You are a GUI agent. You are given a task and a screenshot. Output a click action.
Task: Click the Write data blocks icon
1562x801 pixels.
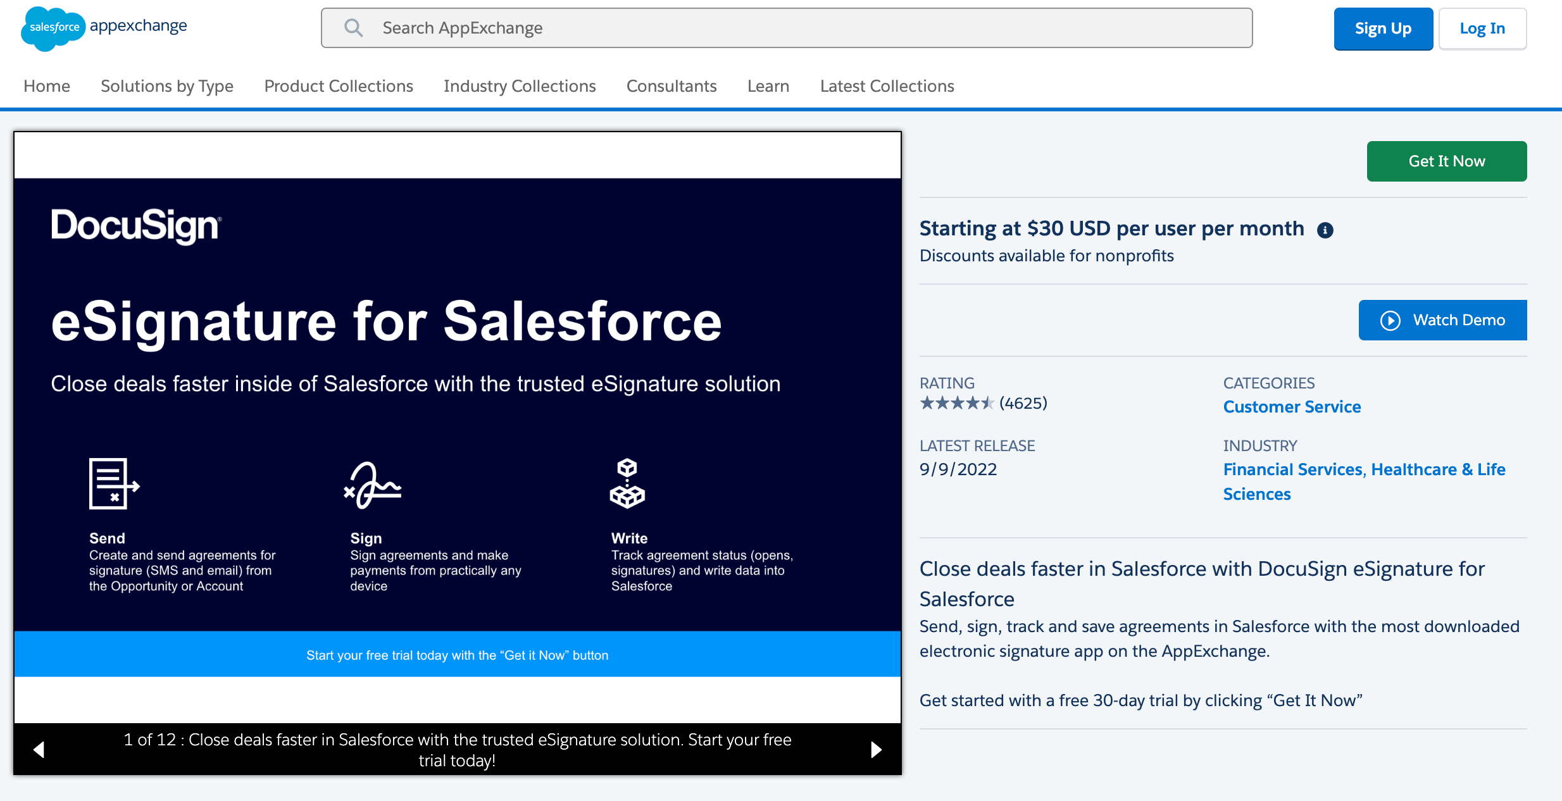(627, 483)
